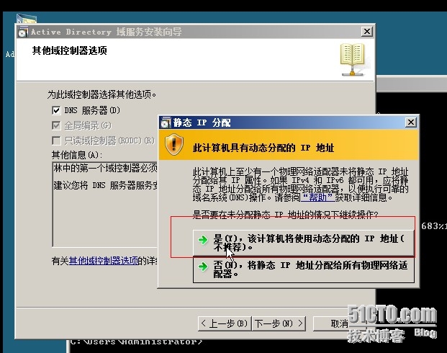Click the green arrow on the 是(Y) option
The image size is (447, 353).
[x=203, y=240]
